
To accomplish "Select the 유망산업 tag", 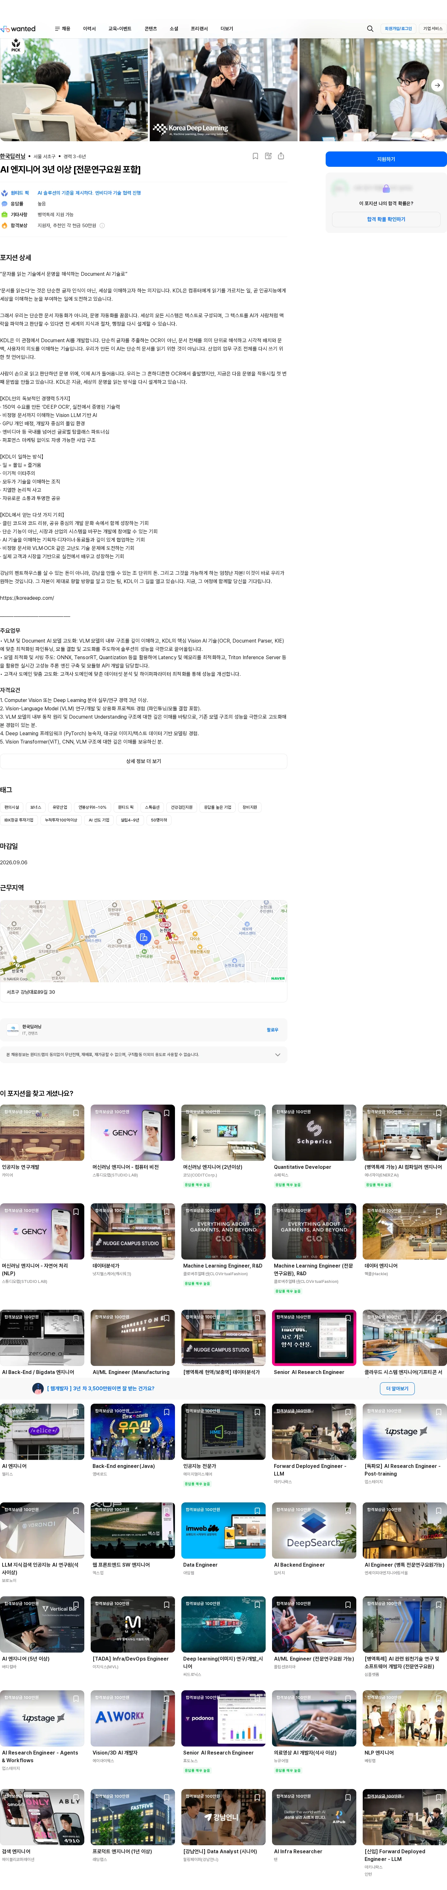I will pyautogui.click(x=60, y=807).
